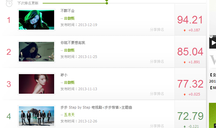This screenshot has width=216, height=128.
Task: Click the red up arrow beside +0.025
Action: pos(185,94)
